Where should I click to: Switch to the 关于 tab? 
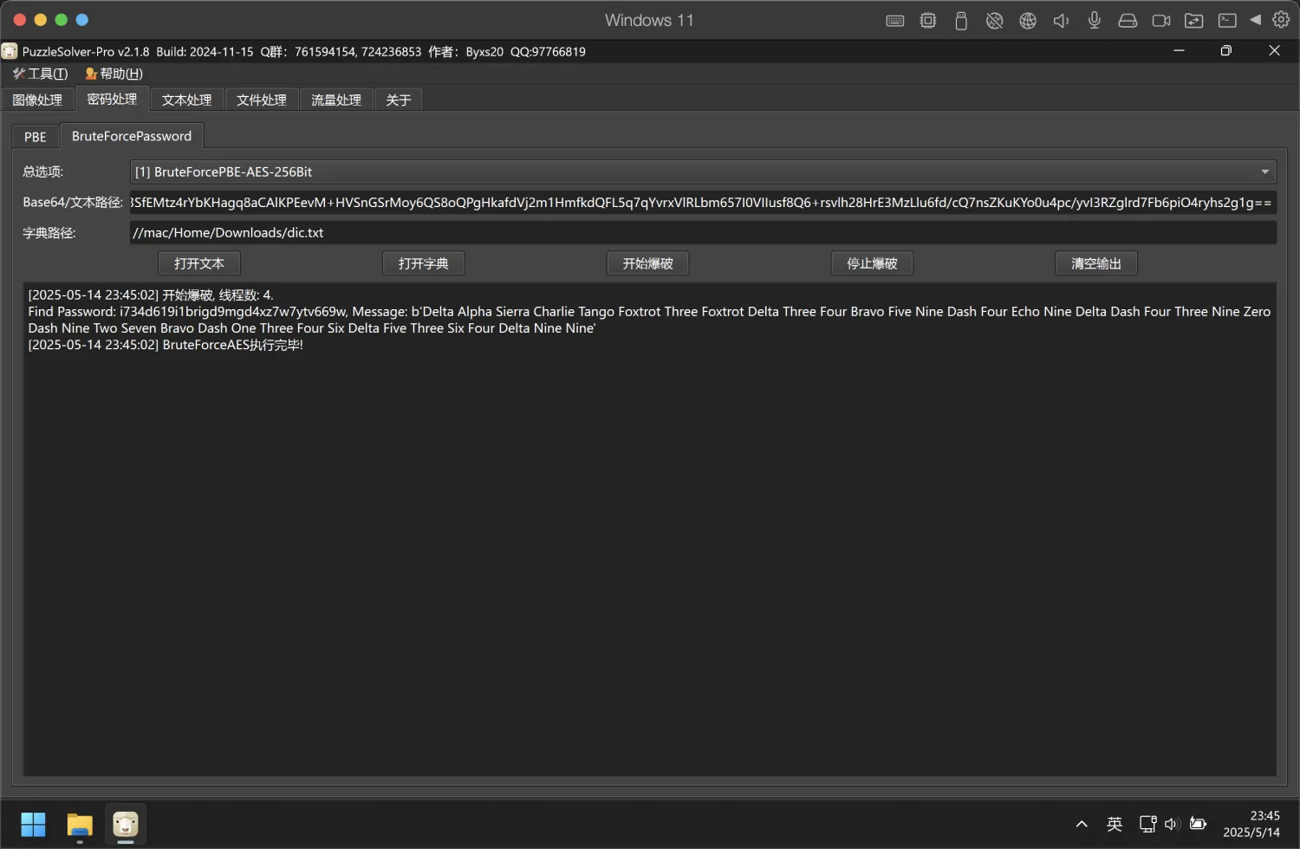(399, 100)
